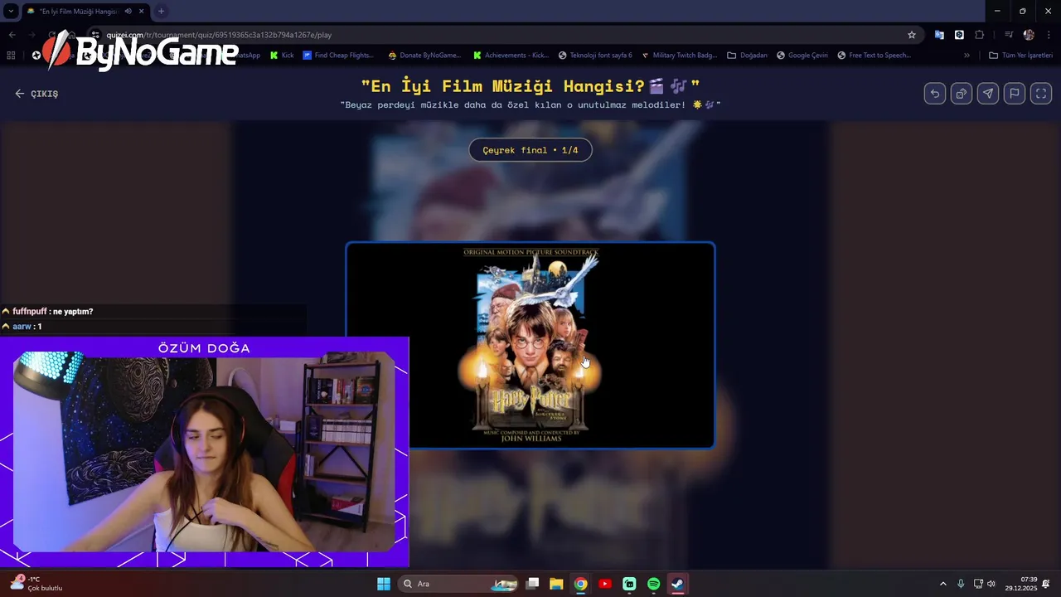Viewport: 1061px width, 597px height.
Task: Open YouTube app from the taskbar
Action: [605, 584]
